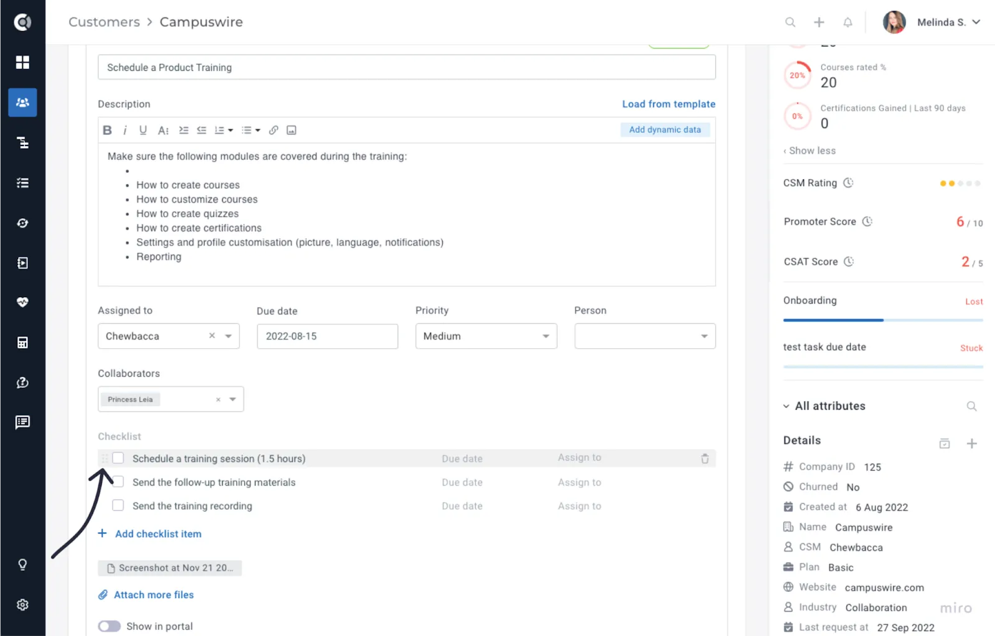Toggle italic formatting in description editor
This screenshot has height=636, width=995.
tap(125, 130)
